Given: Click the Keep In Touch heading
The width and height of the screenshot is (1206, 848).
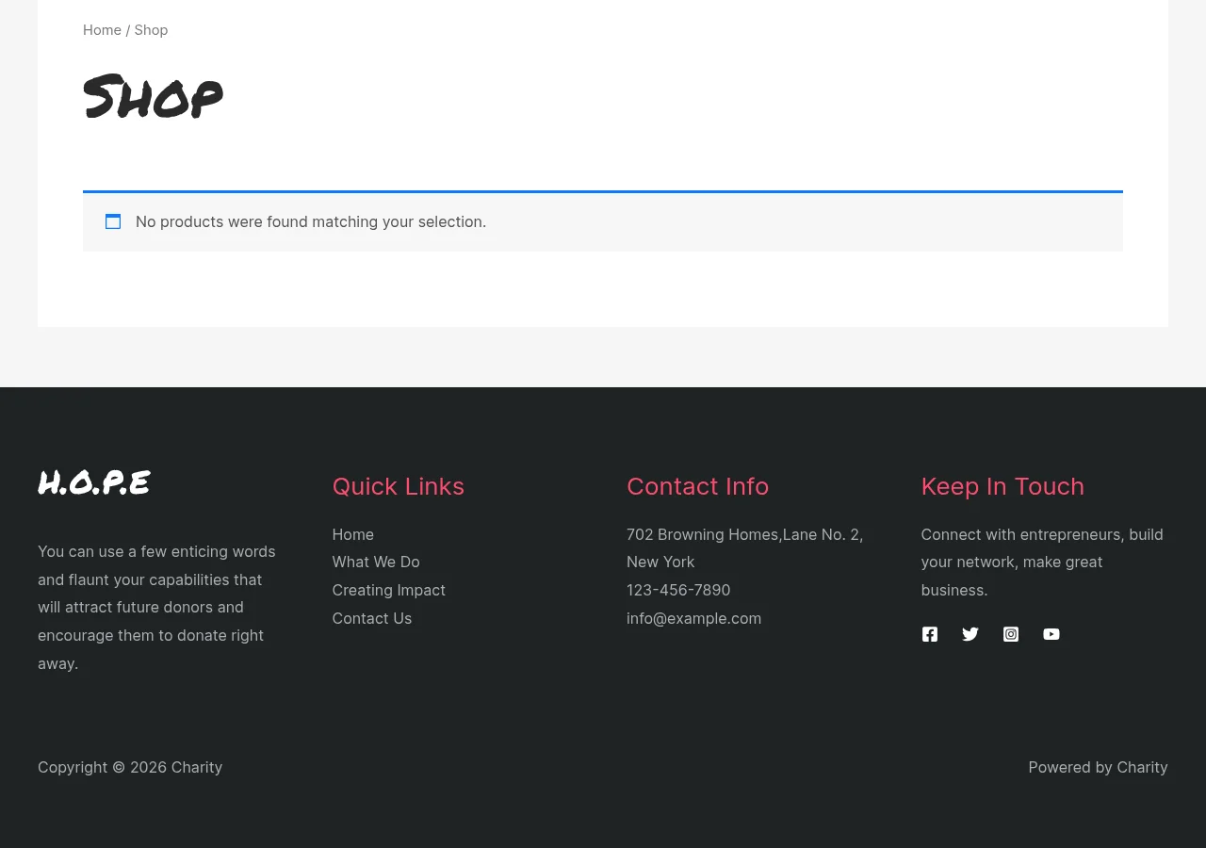Looking at the screenshot, I should (1002, 486).
